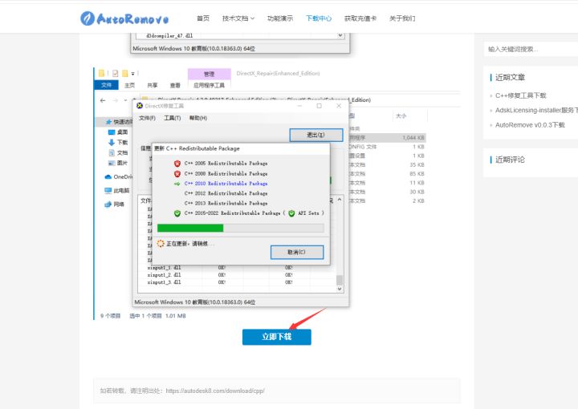Click the spinning updating status icon

pos(161,243)
